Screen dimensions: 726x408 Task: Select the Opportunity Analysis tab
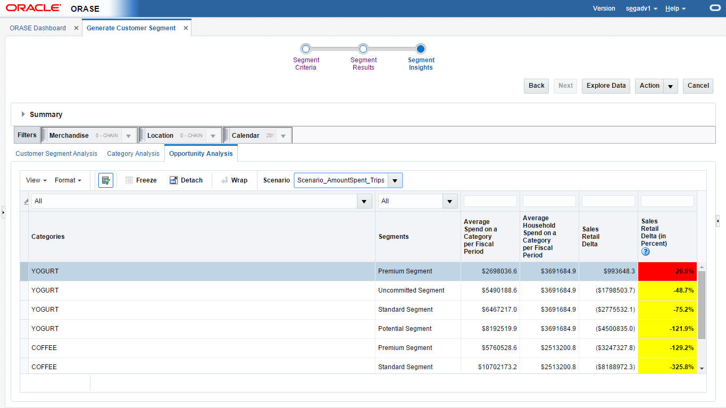(201, 153)
